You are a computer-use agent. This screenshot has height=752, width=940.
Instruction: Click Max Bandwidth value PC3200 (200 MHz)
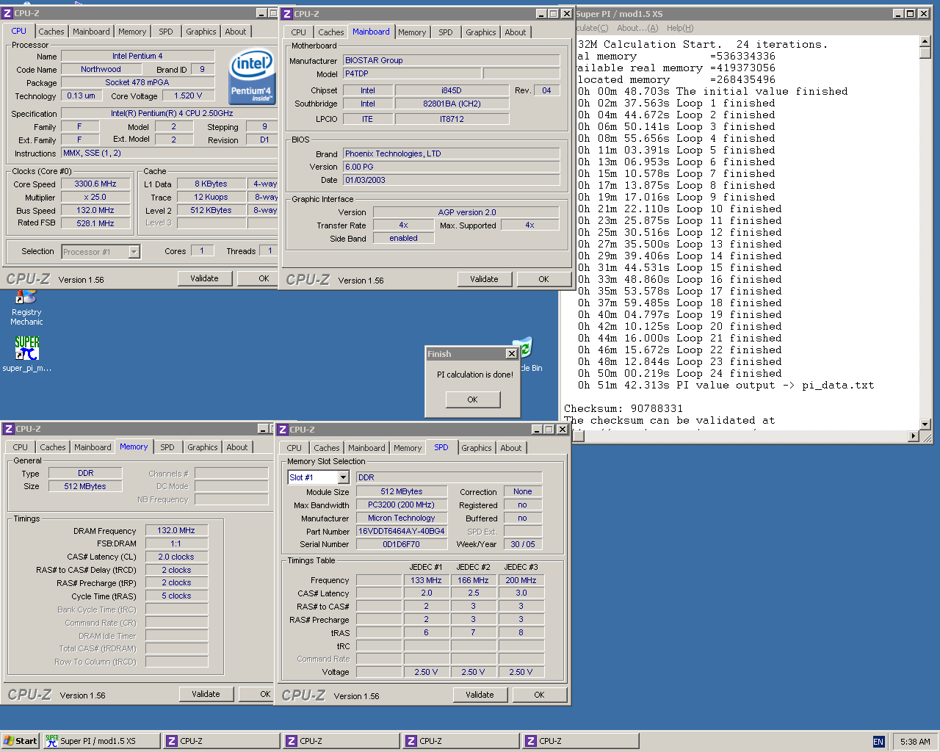[401, 505]
